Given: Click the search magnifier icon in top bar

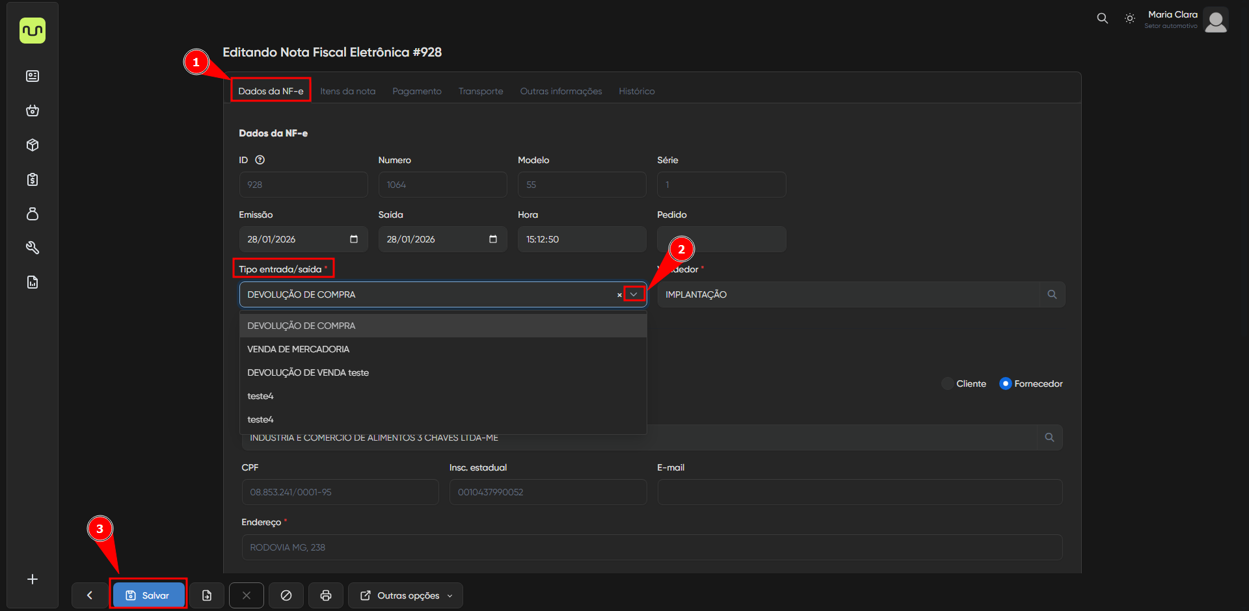Looking at the screenshot, I should [x=1102, y=18].
